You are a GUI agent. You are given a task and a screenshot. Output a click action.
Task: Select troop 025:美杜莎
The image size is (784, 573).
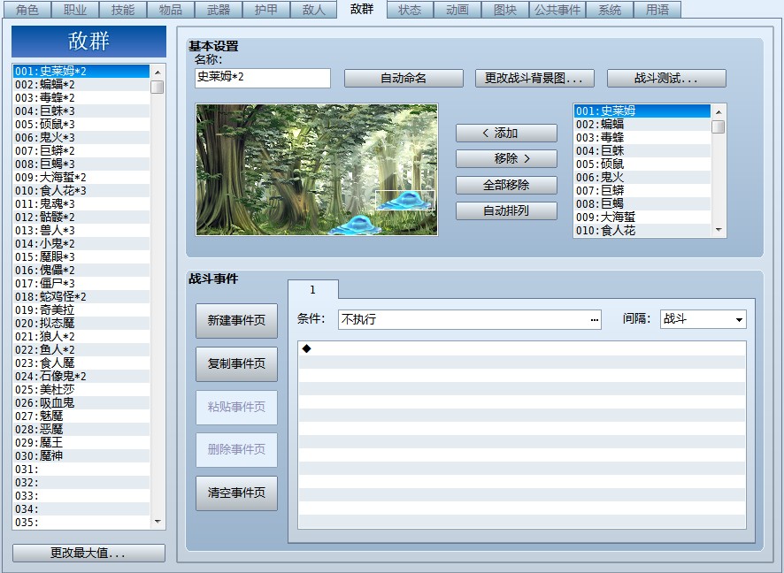[x=81, y=389]
